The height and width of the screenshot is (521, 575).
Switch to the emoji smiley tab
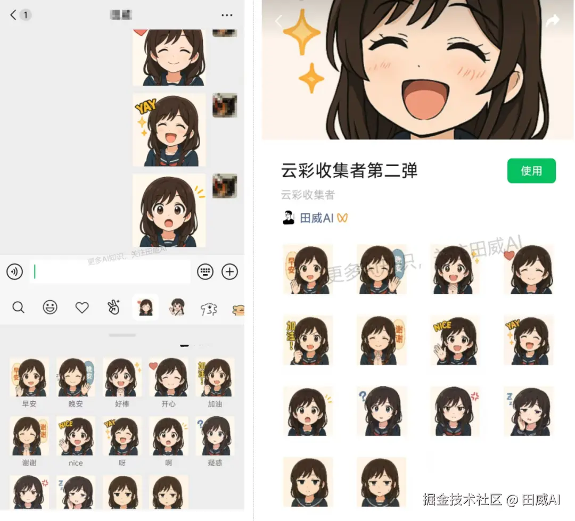[x=50, y=307]
